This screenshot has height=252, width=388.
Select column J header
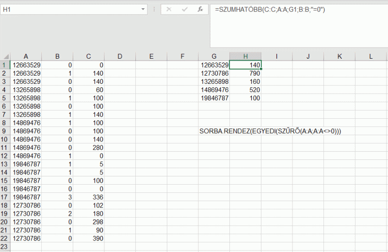point(308,56)
